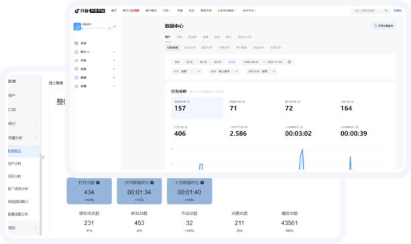The width and height of the screenshot is (411, 244).
Task: Click the outlined button at top right of 数据中心
Action: coord(384,25)
